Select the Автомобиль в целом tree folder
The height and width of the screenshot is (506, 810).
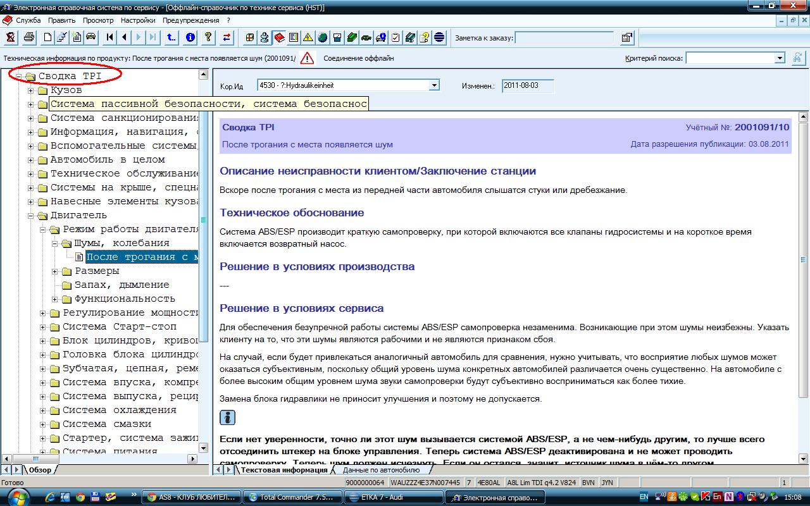pos(108,160)
